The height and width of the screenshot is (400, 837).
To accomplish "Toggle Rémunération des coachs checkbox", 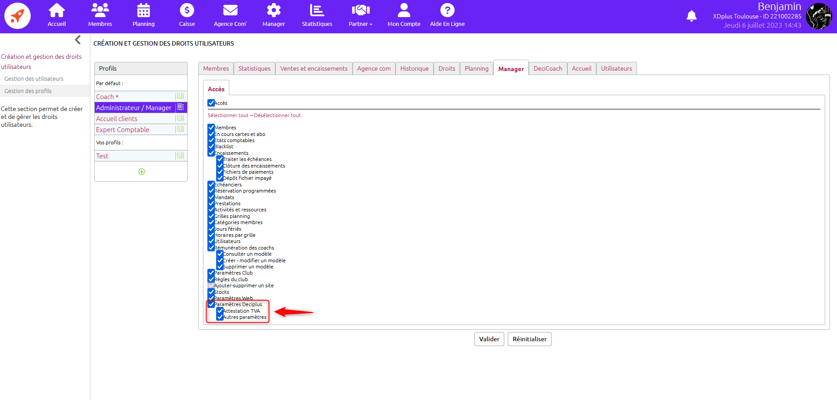I will tap(211, 248).
